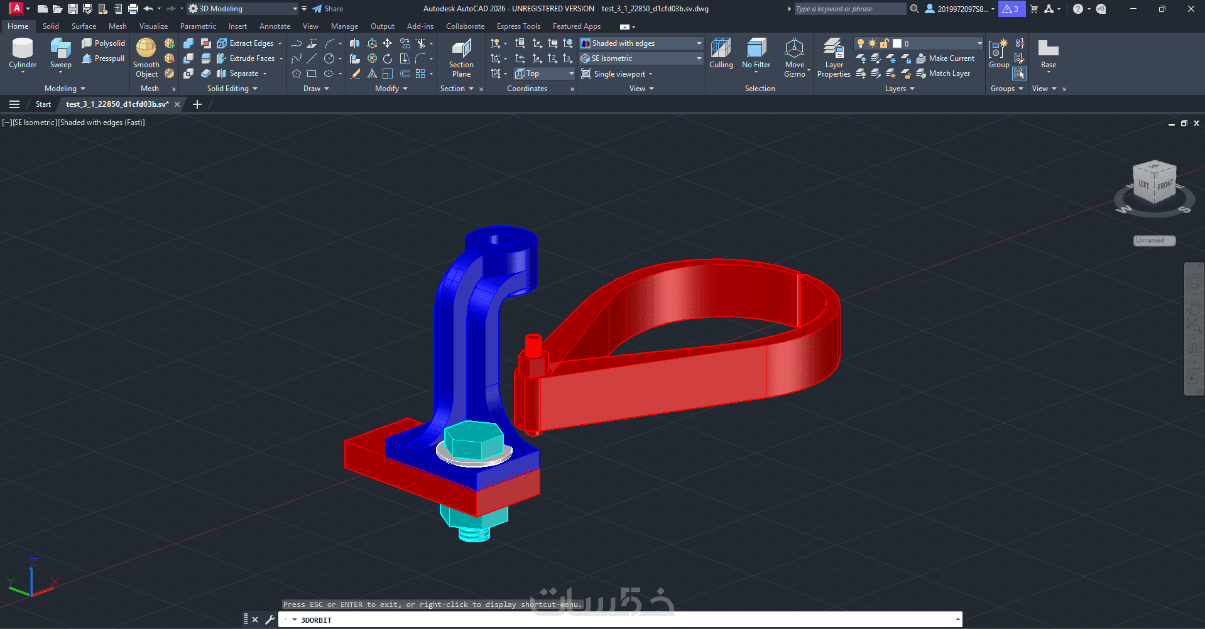Expand the Draw panel
This screenshot has width=1205, height=629.
click(x=316, y=89)
